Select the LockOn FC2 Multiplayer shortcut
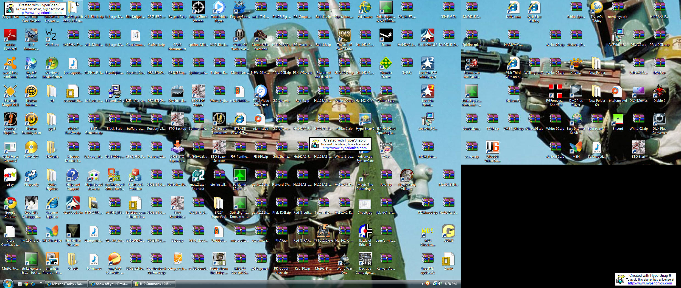The height and width of the screenshot is (288, 681). [428, 68]
